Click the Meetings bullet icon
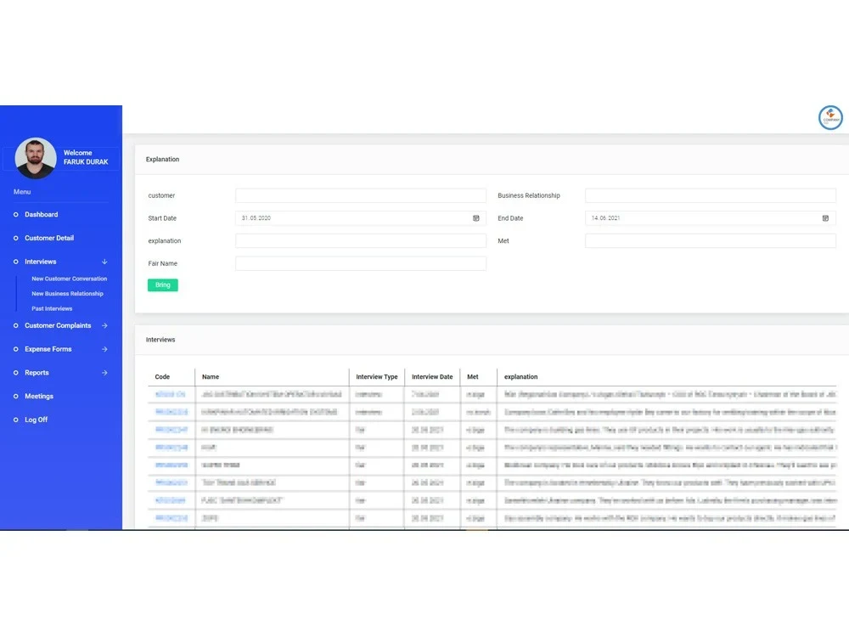849x637 pixels. point(15,397)
